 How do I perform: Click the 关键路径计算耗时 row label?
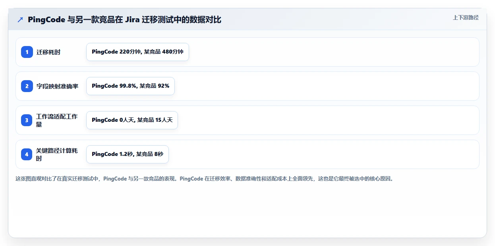coord(57,154)
